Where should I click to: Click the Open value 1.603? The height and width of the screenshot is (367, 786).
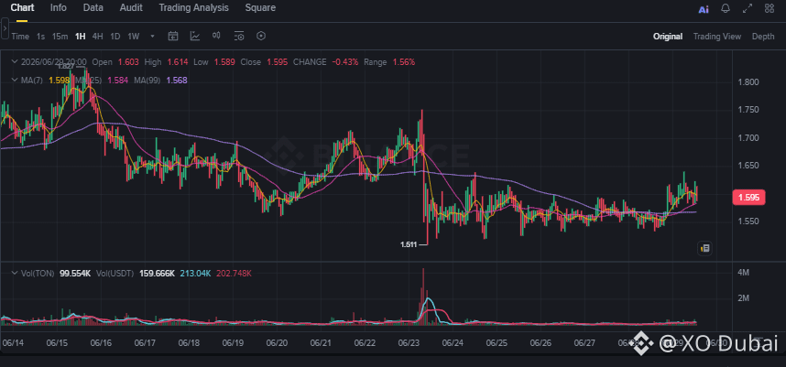point(128,62)
